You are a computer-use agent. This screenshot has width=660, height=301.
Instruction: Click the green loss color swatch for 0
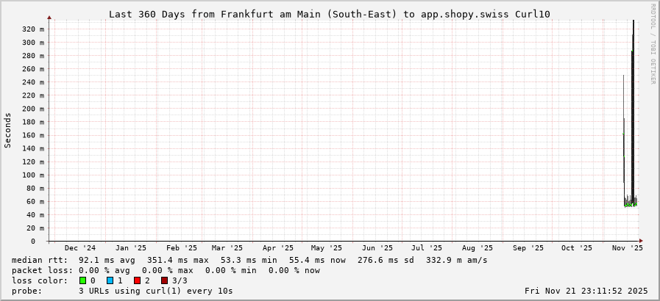point(83,280)
